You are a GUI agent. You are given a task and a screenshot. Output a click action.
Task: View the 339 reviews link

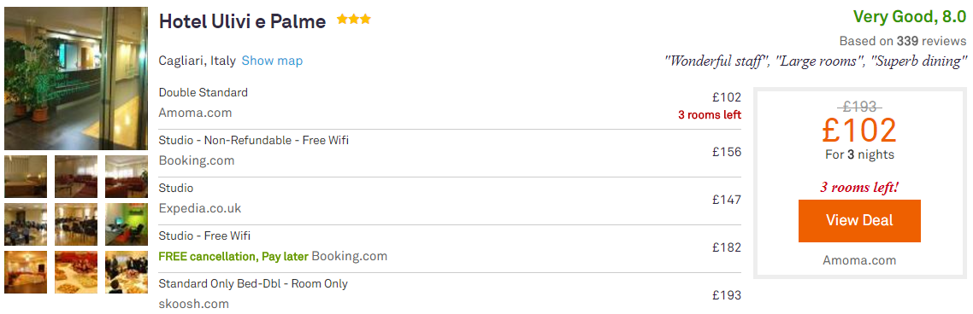coord(903,41)
